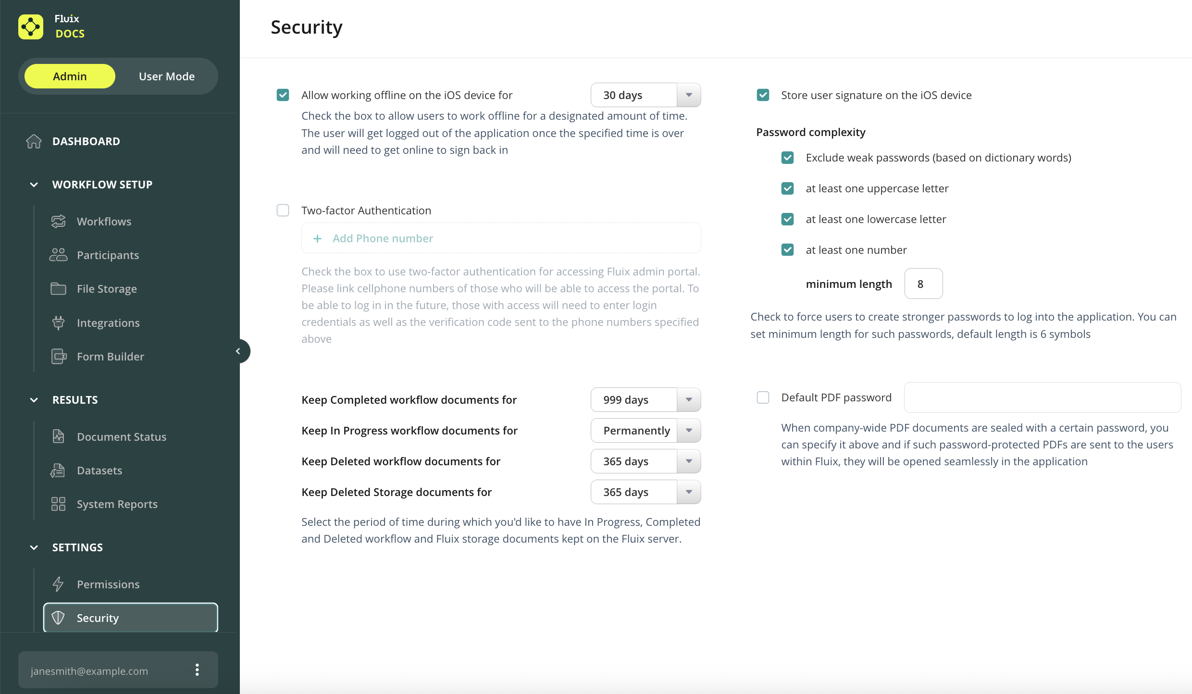Click the Integrations plug icon
Image resolution: width=1192 pixels, height=694 pixels.
click(58, 323)
